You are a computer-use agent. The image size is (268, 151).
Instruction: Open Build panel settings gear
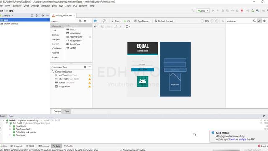coord(264,116)
